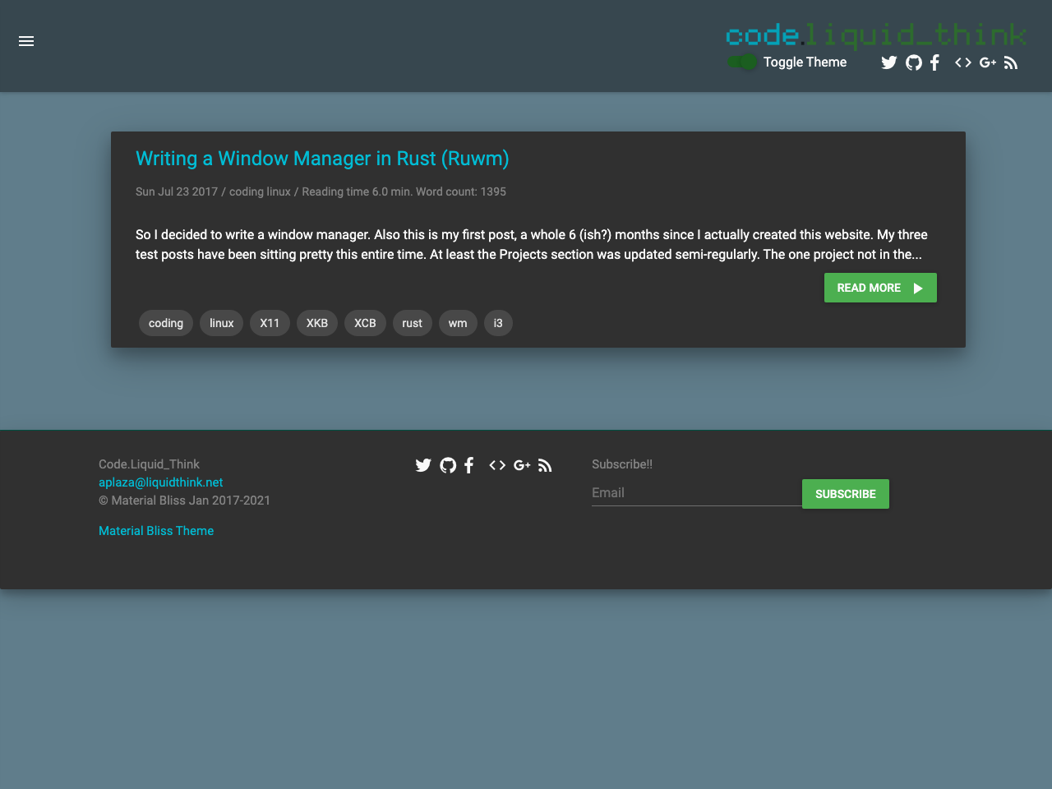Click the aplaza@liquidthink.net email link

[x=161, y=482]
